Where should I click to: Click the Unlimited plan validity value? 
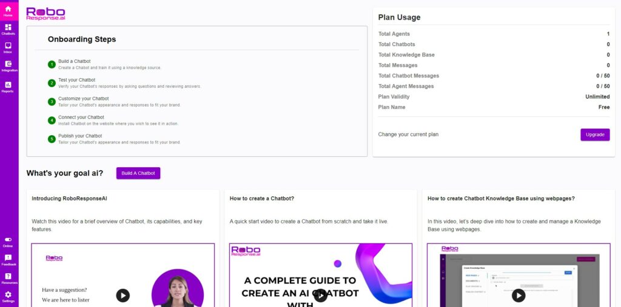pos(597,96)
